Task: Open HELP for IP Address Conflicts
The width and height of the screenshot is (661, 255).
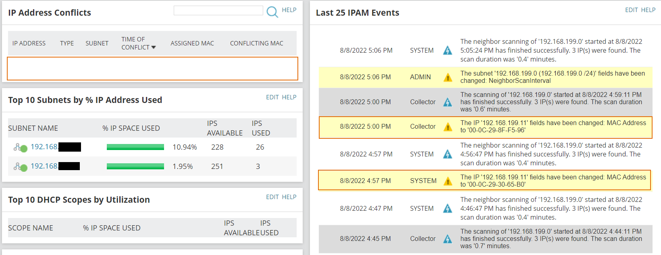Action: [x=289, y=10]
